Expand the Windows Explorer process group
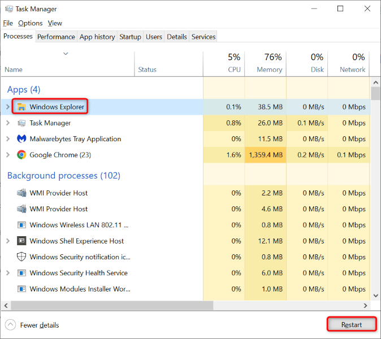Screen dimensions: 381x339 coord(8,107)
